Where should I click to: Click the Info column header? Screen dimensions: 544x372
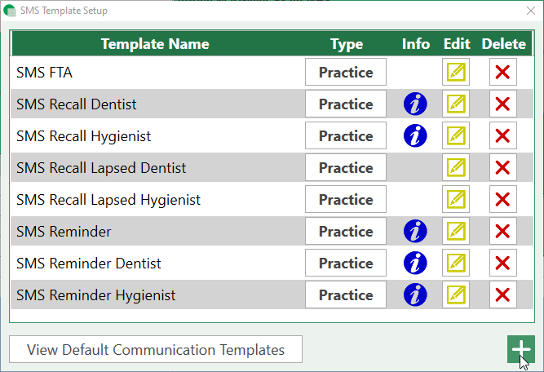[416, 44]
